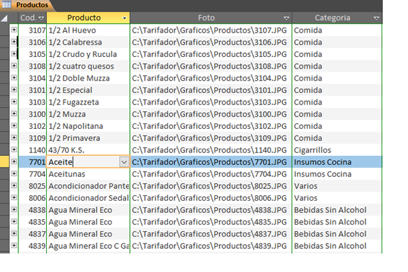Open the Categoria column filter arrow
This screenshot has width=408, height=272.
pyautogui.click(x=376, y=18)
